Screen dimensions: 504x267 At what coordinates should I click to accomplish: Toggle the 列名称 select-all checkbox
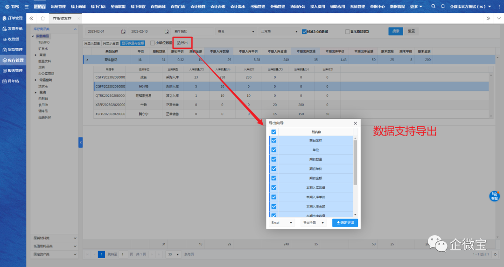point(274,132)
